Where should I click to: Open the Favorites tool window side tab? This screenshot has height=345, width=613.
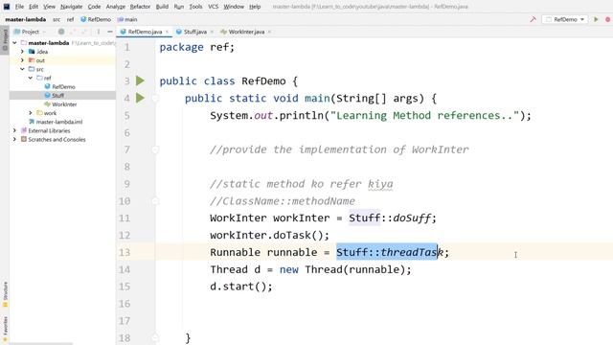[x=5, y=329]
